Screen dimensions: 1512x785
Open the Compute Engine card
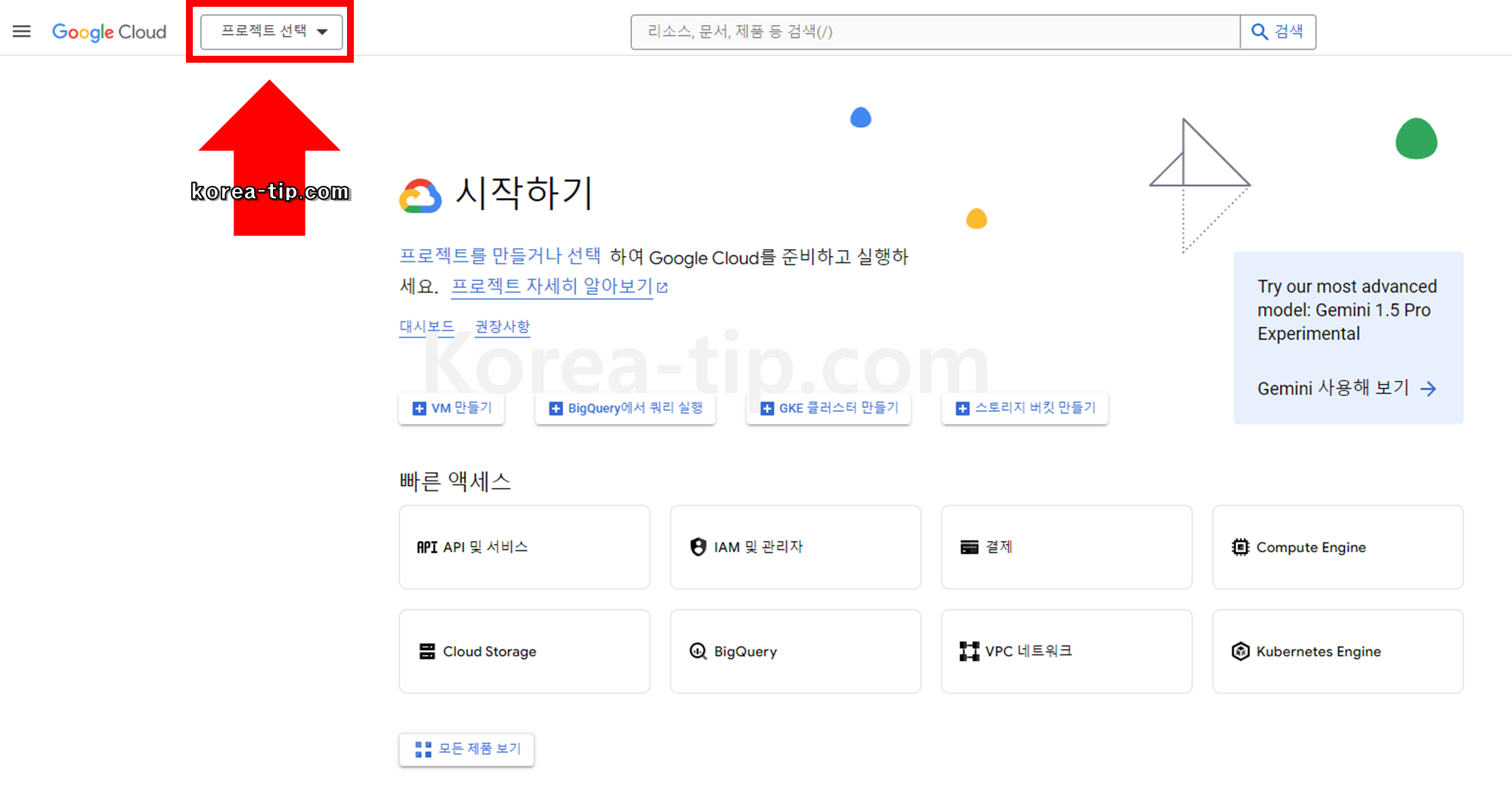click(x=1337, y=547)
